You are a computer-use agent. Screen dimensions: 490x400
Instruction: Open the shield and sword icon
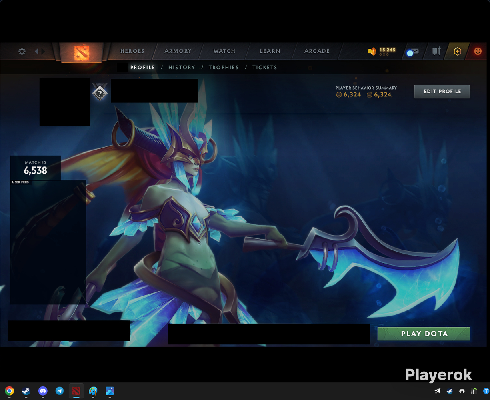436,51
